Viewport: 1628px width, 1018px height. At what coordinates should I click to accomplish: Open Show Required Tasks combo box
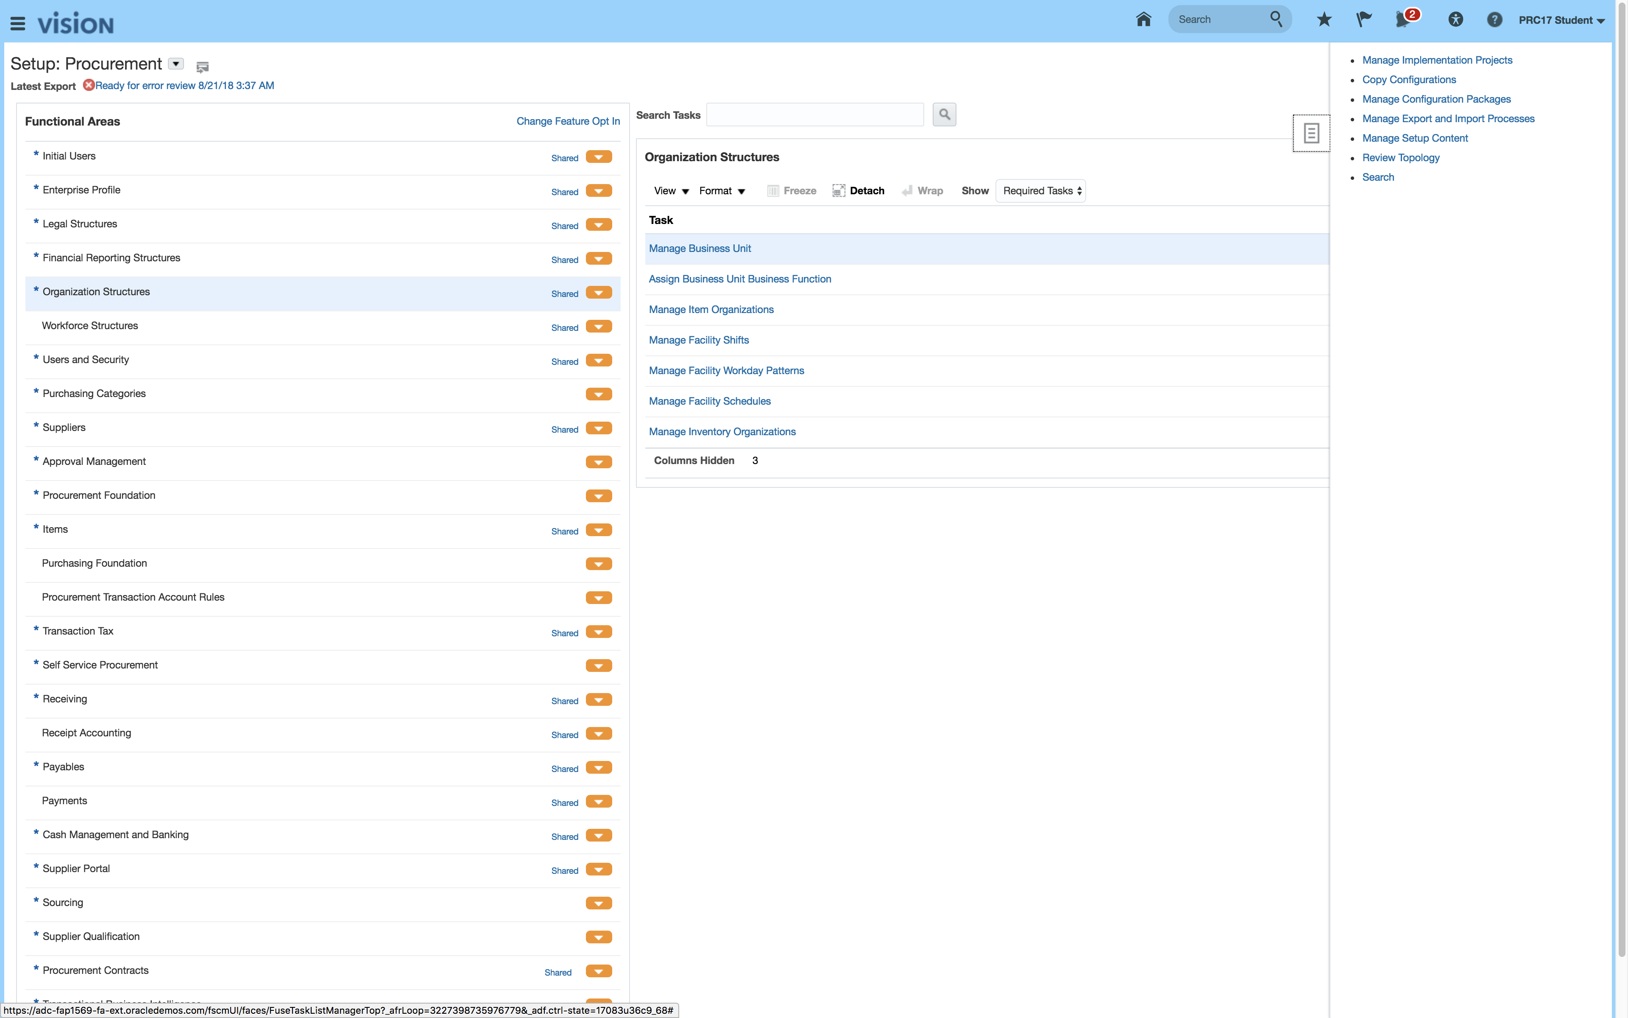(1040, 190)
